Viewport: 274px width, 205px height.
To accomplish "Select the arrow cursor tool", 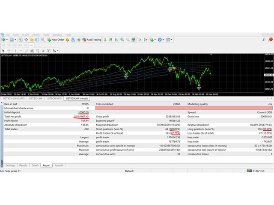I will (3, 51).
